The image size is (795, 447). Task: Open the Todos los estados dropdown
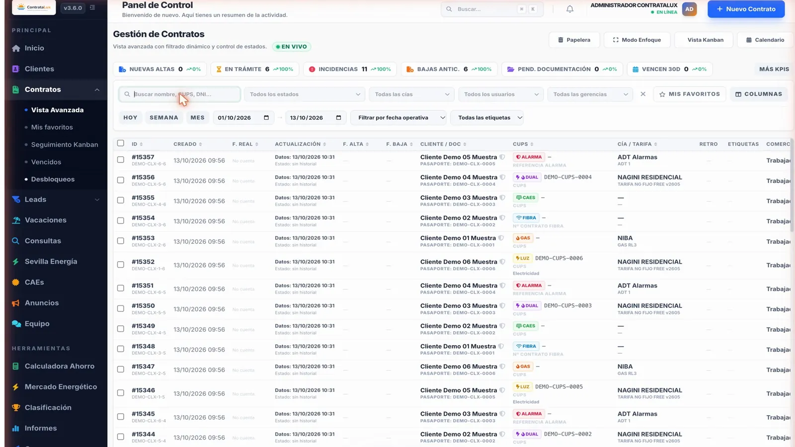click(x=305, y=94)
